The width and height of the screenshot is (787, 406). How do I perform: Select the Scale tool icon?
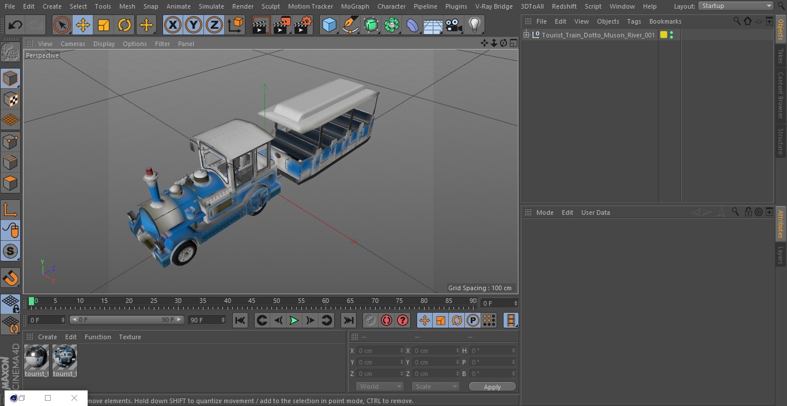pyautogui.click(x=104, y=25)
